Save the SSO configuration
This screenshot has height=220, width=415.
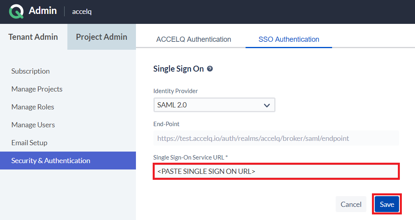pos(387,204)
